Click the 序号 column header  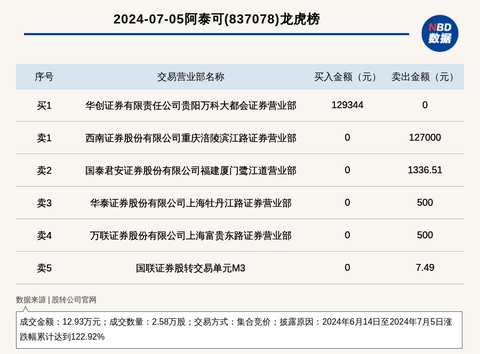tap(44, 77)
